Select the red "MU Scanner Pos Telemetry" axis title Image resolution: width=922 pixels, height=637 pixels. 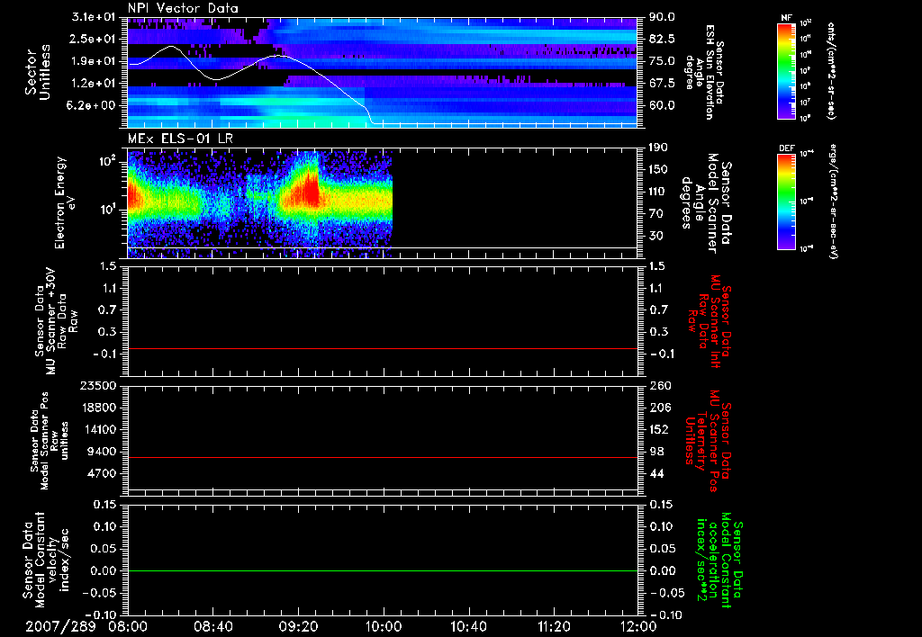point(708,441)
